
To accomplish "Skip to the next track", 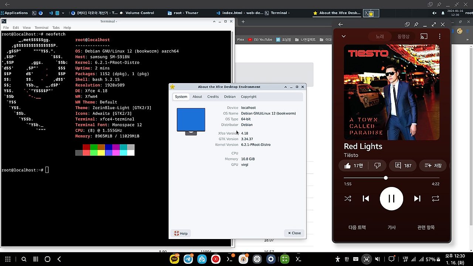I will click(x=417, y=198).
